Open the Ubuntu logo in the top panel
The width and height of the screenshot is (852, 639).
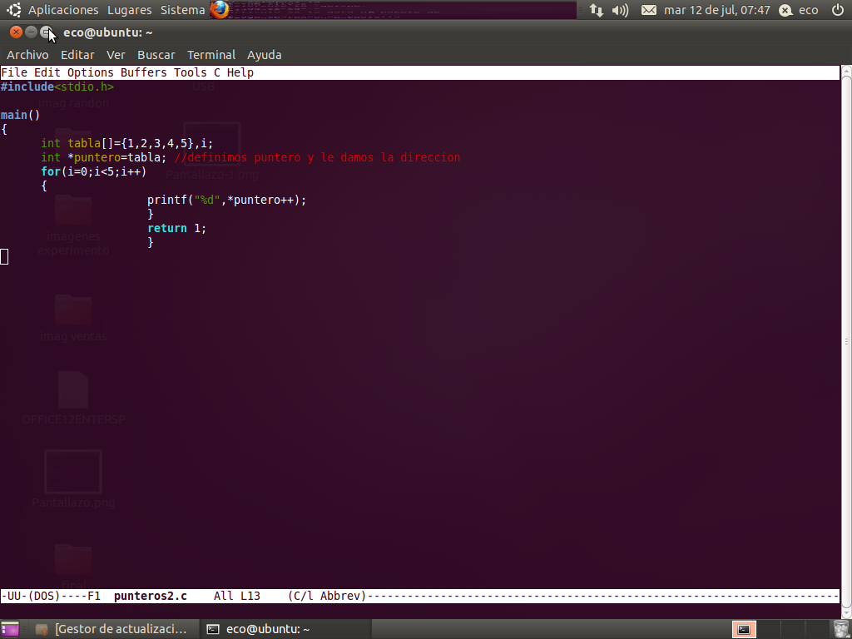point(13,10)
